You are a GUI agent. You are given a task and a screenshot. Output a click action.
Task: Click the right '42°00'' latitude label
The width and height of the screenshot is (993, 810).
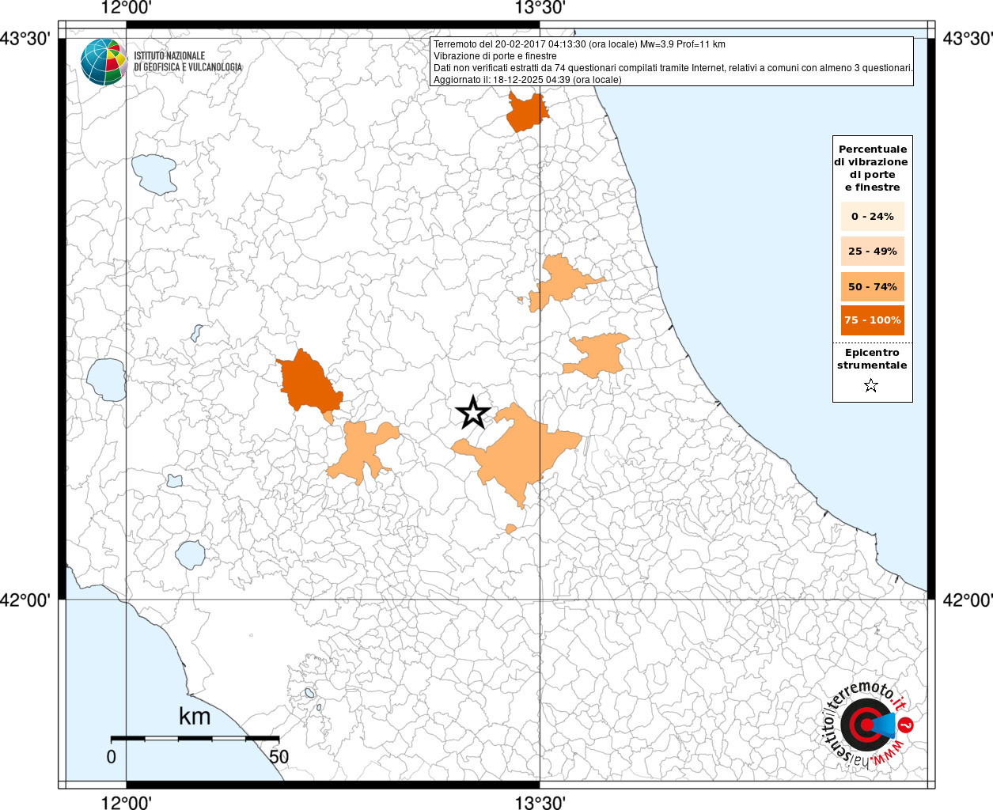point(968,600)
